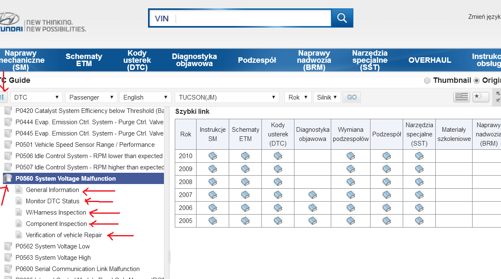This screenshot has height=279, width=501.
Task: Select the Original radio button
Action: click(476, 81)
